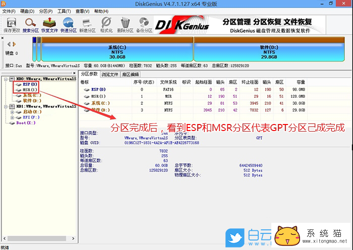Screen dimensions: 353x250
Task: Switch to the 扇区编辑 tab
Action: point(131,75)
